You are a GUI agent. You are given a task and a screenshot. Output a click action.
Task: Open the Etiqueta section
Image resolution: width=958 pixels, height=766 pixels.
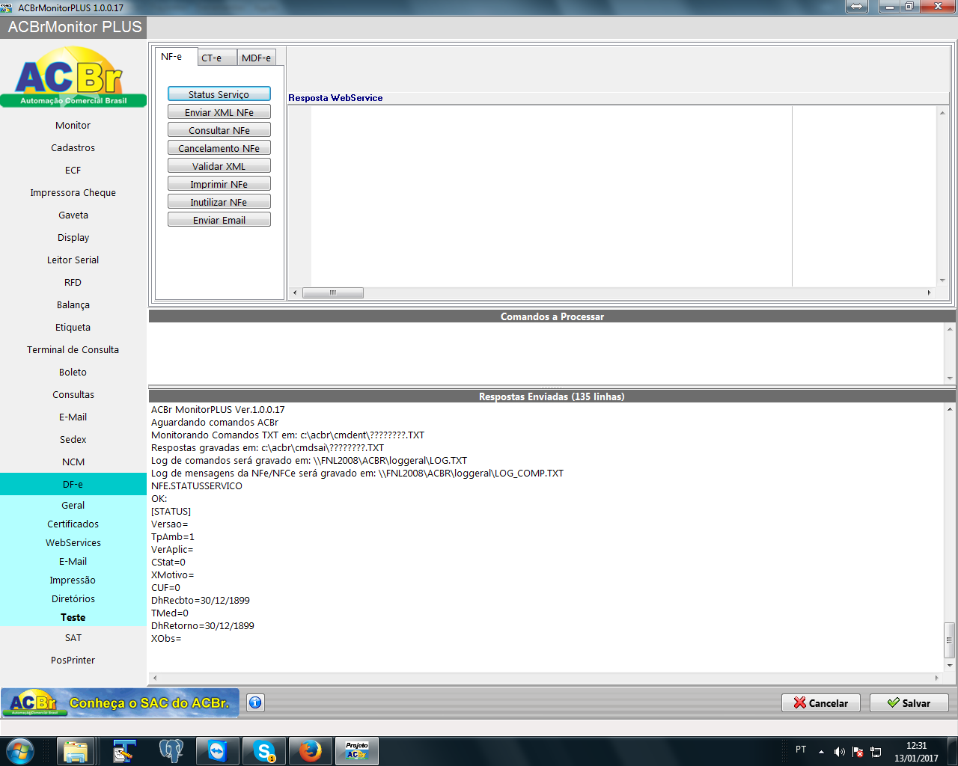[73, 327]
